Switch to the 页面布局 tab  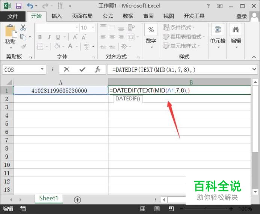[82, 16]
